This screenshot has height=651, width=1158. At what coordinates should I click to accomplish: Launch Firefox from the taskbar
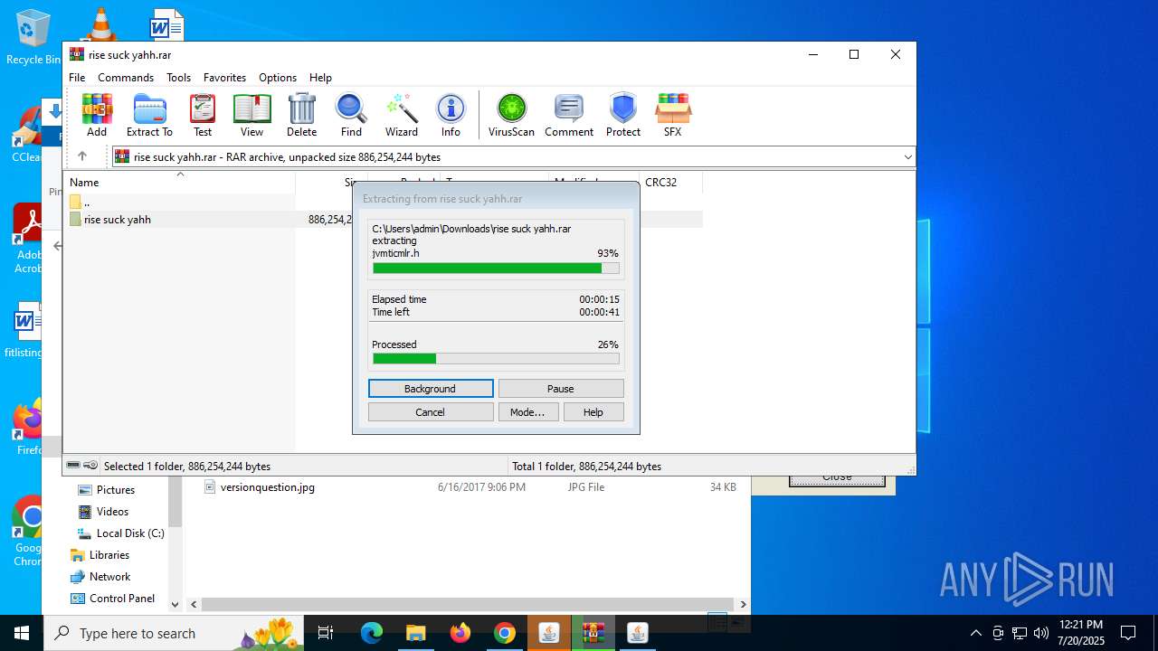460,633
